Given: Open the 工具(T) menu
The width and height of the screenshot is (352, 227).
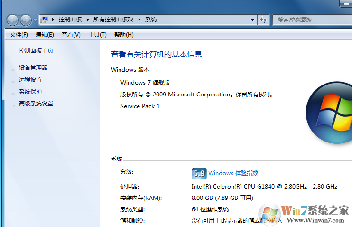Looking at the screenshot, I should [x=97, y=35].
